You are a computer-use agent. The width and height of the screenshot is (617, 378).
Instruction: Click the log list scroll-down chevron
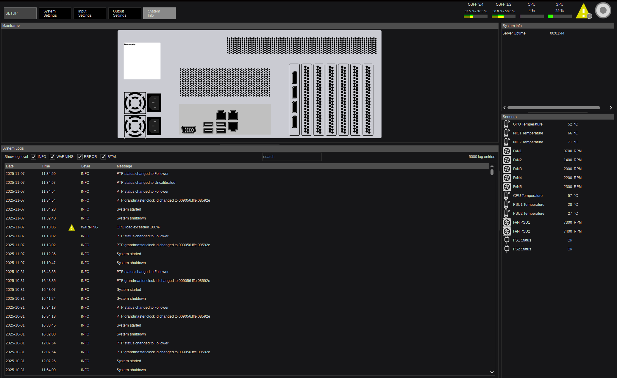coord(492,372)
